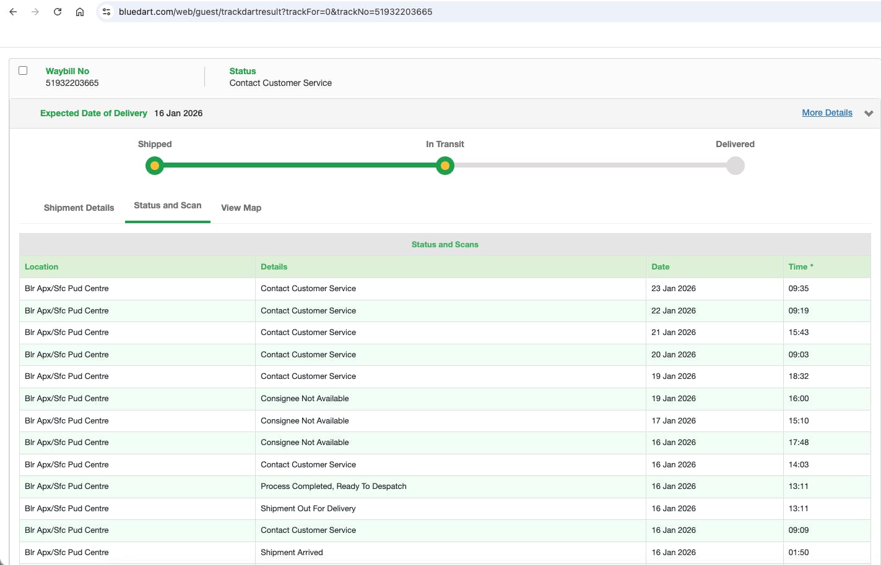
Task: Click the Shipped milestone circle
Action: click(x=155, y=166)
